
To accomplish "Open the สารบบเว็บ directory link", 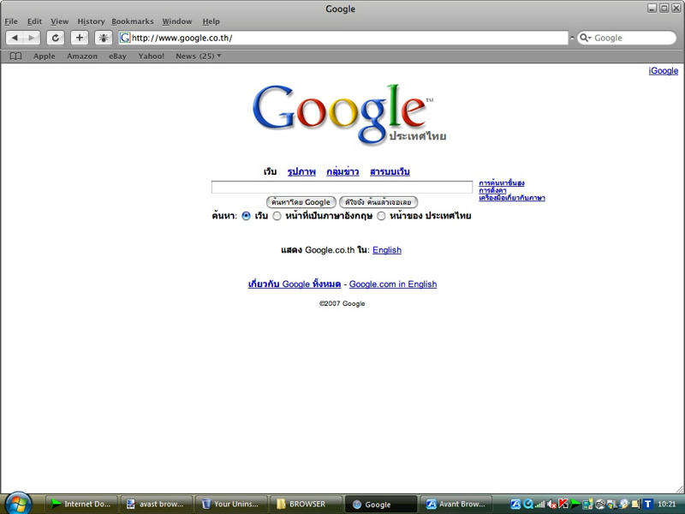I will pyautogui.click(x=390, y=172).
